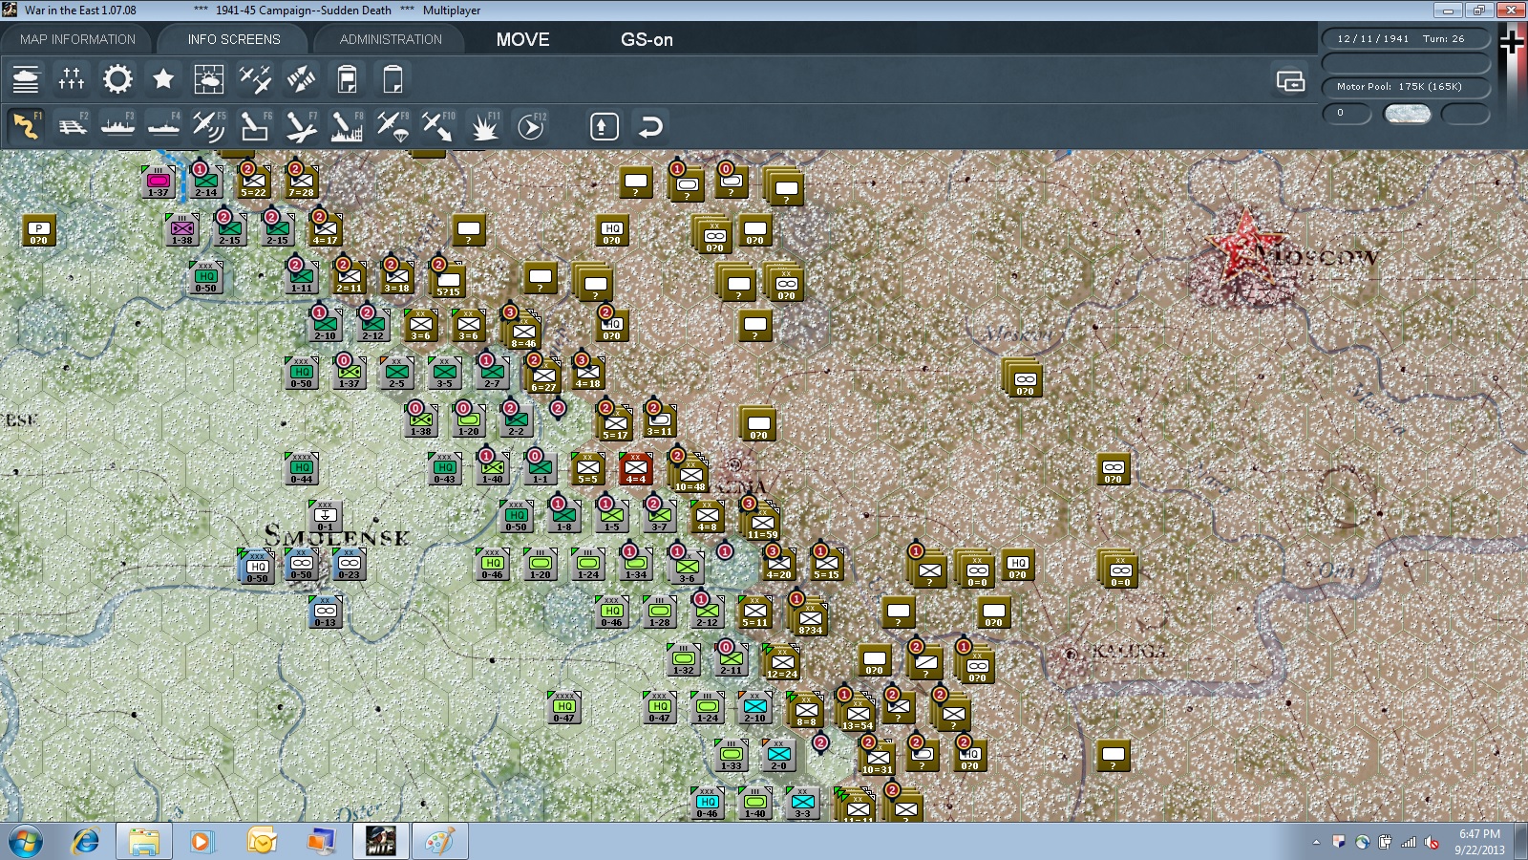Click the up-arrow box toolbar icon
Screen dimensions: 1528x860
coord(605,126)
